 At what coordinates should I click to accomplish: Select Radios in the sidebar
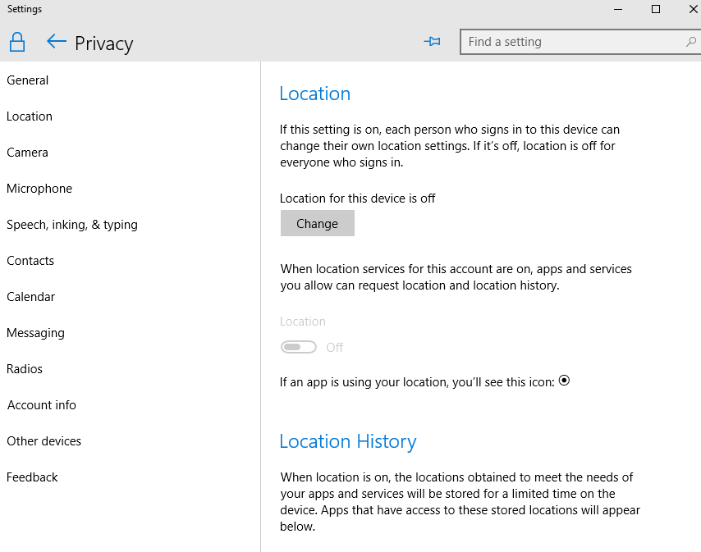(x=25, y=369)
